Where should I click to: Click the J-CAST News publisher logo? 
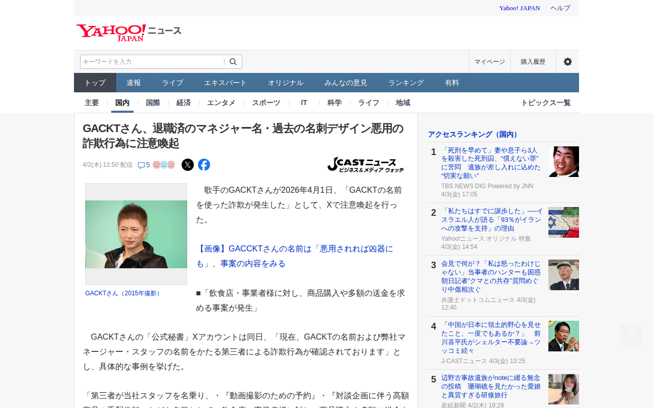point(366,164)
